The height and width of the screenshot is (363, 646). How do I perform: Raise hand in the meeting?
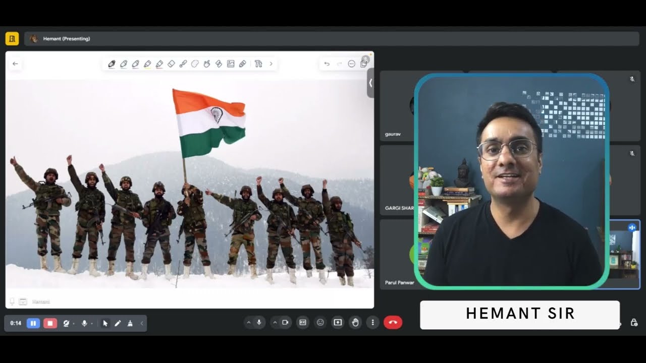(355, 323)
